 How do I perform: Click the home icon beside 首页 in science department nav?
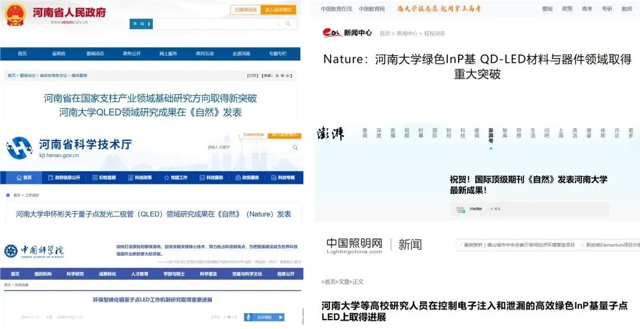tap(19, 178)
